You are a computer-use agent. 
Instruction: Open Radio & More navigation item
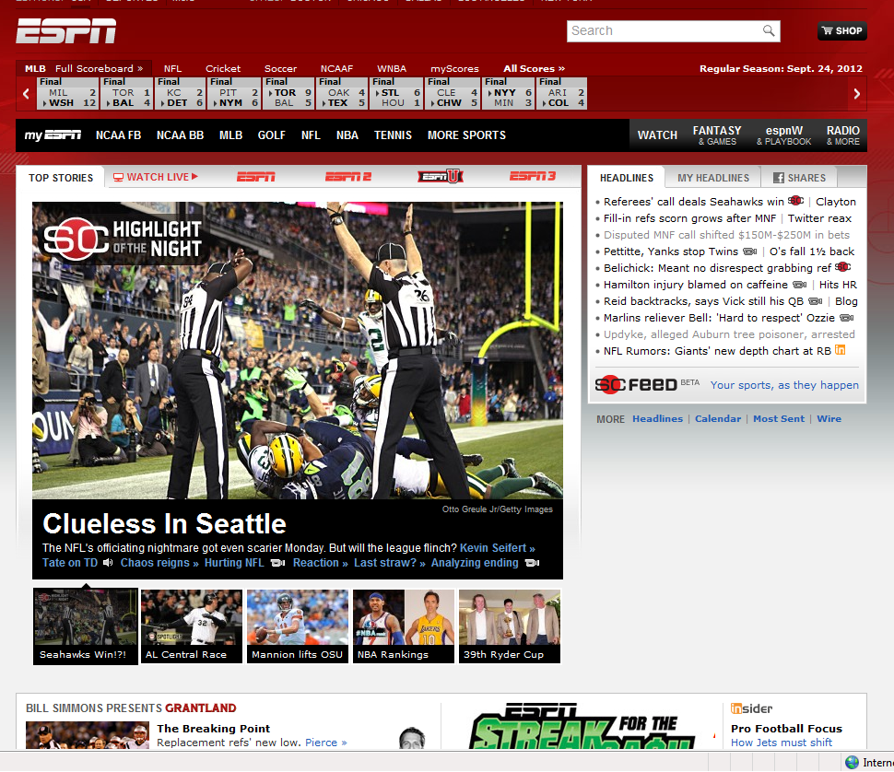[x=843, y=135]
